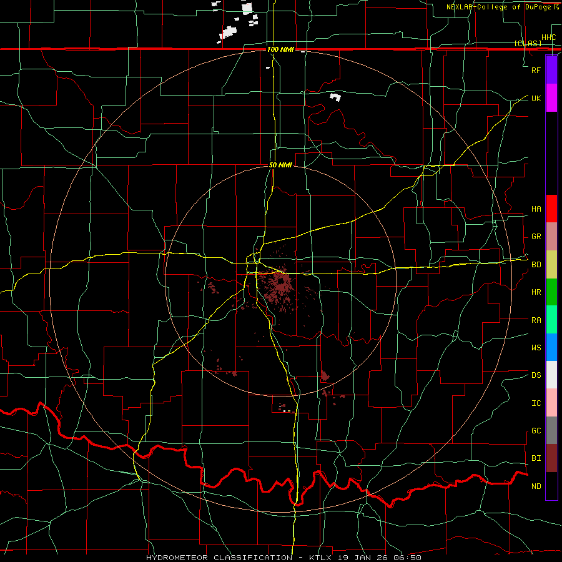Click the DS legend label

pos(536,375)
